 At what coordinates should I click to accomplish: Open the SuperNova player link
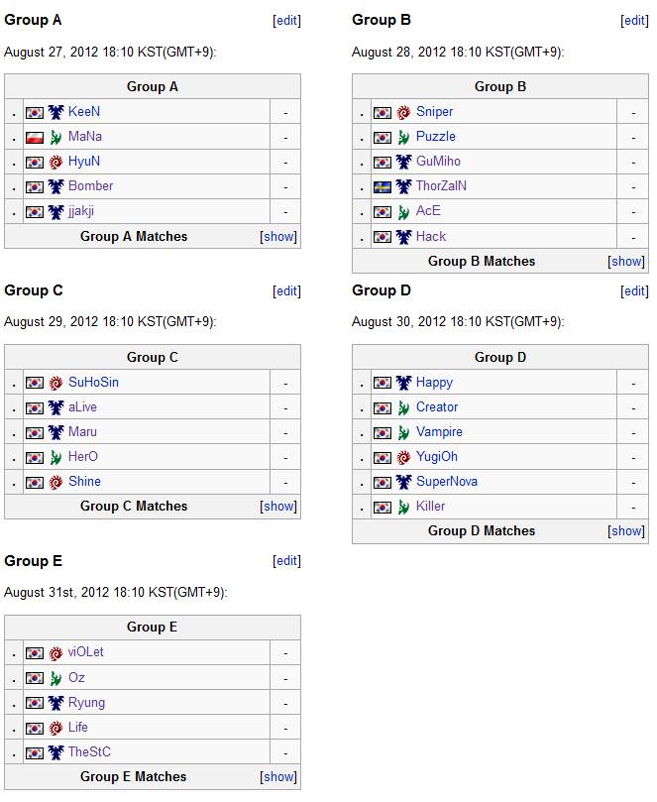[447, 482]
